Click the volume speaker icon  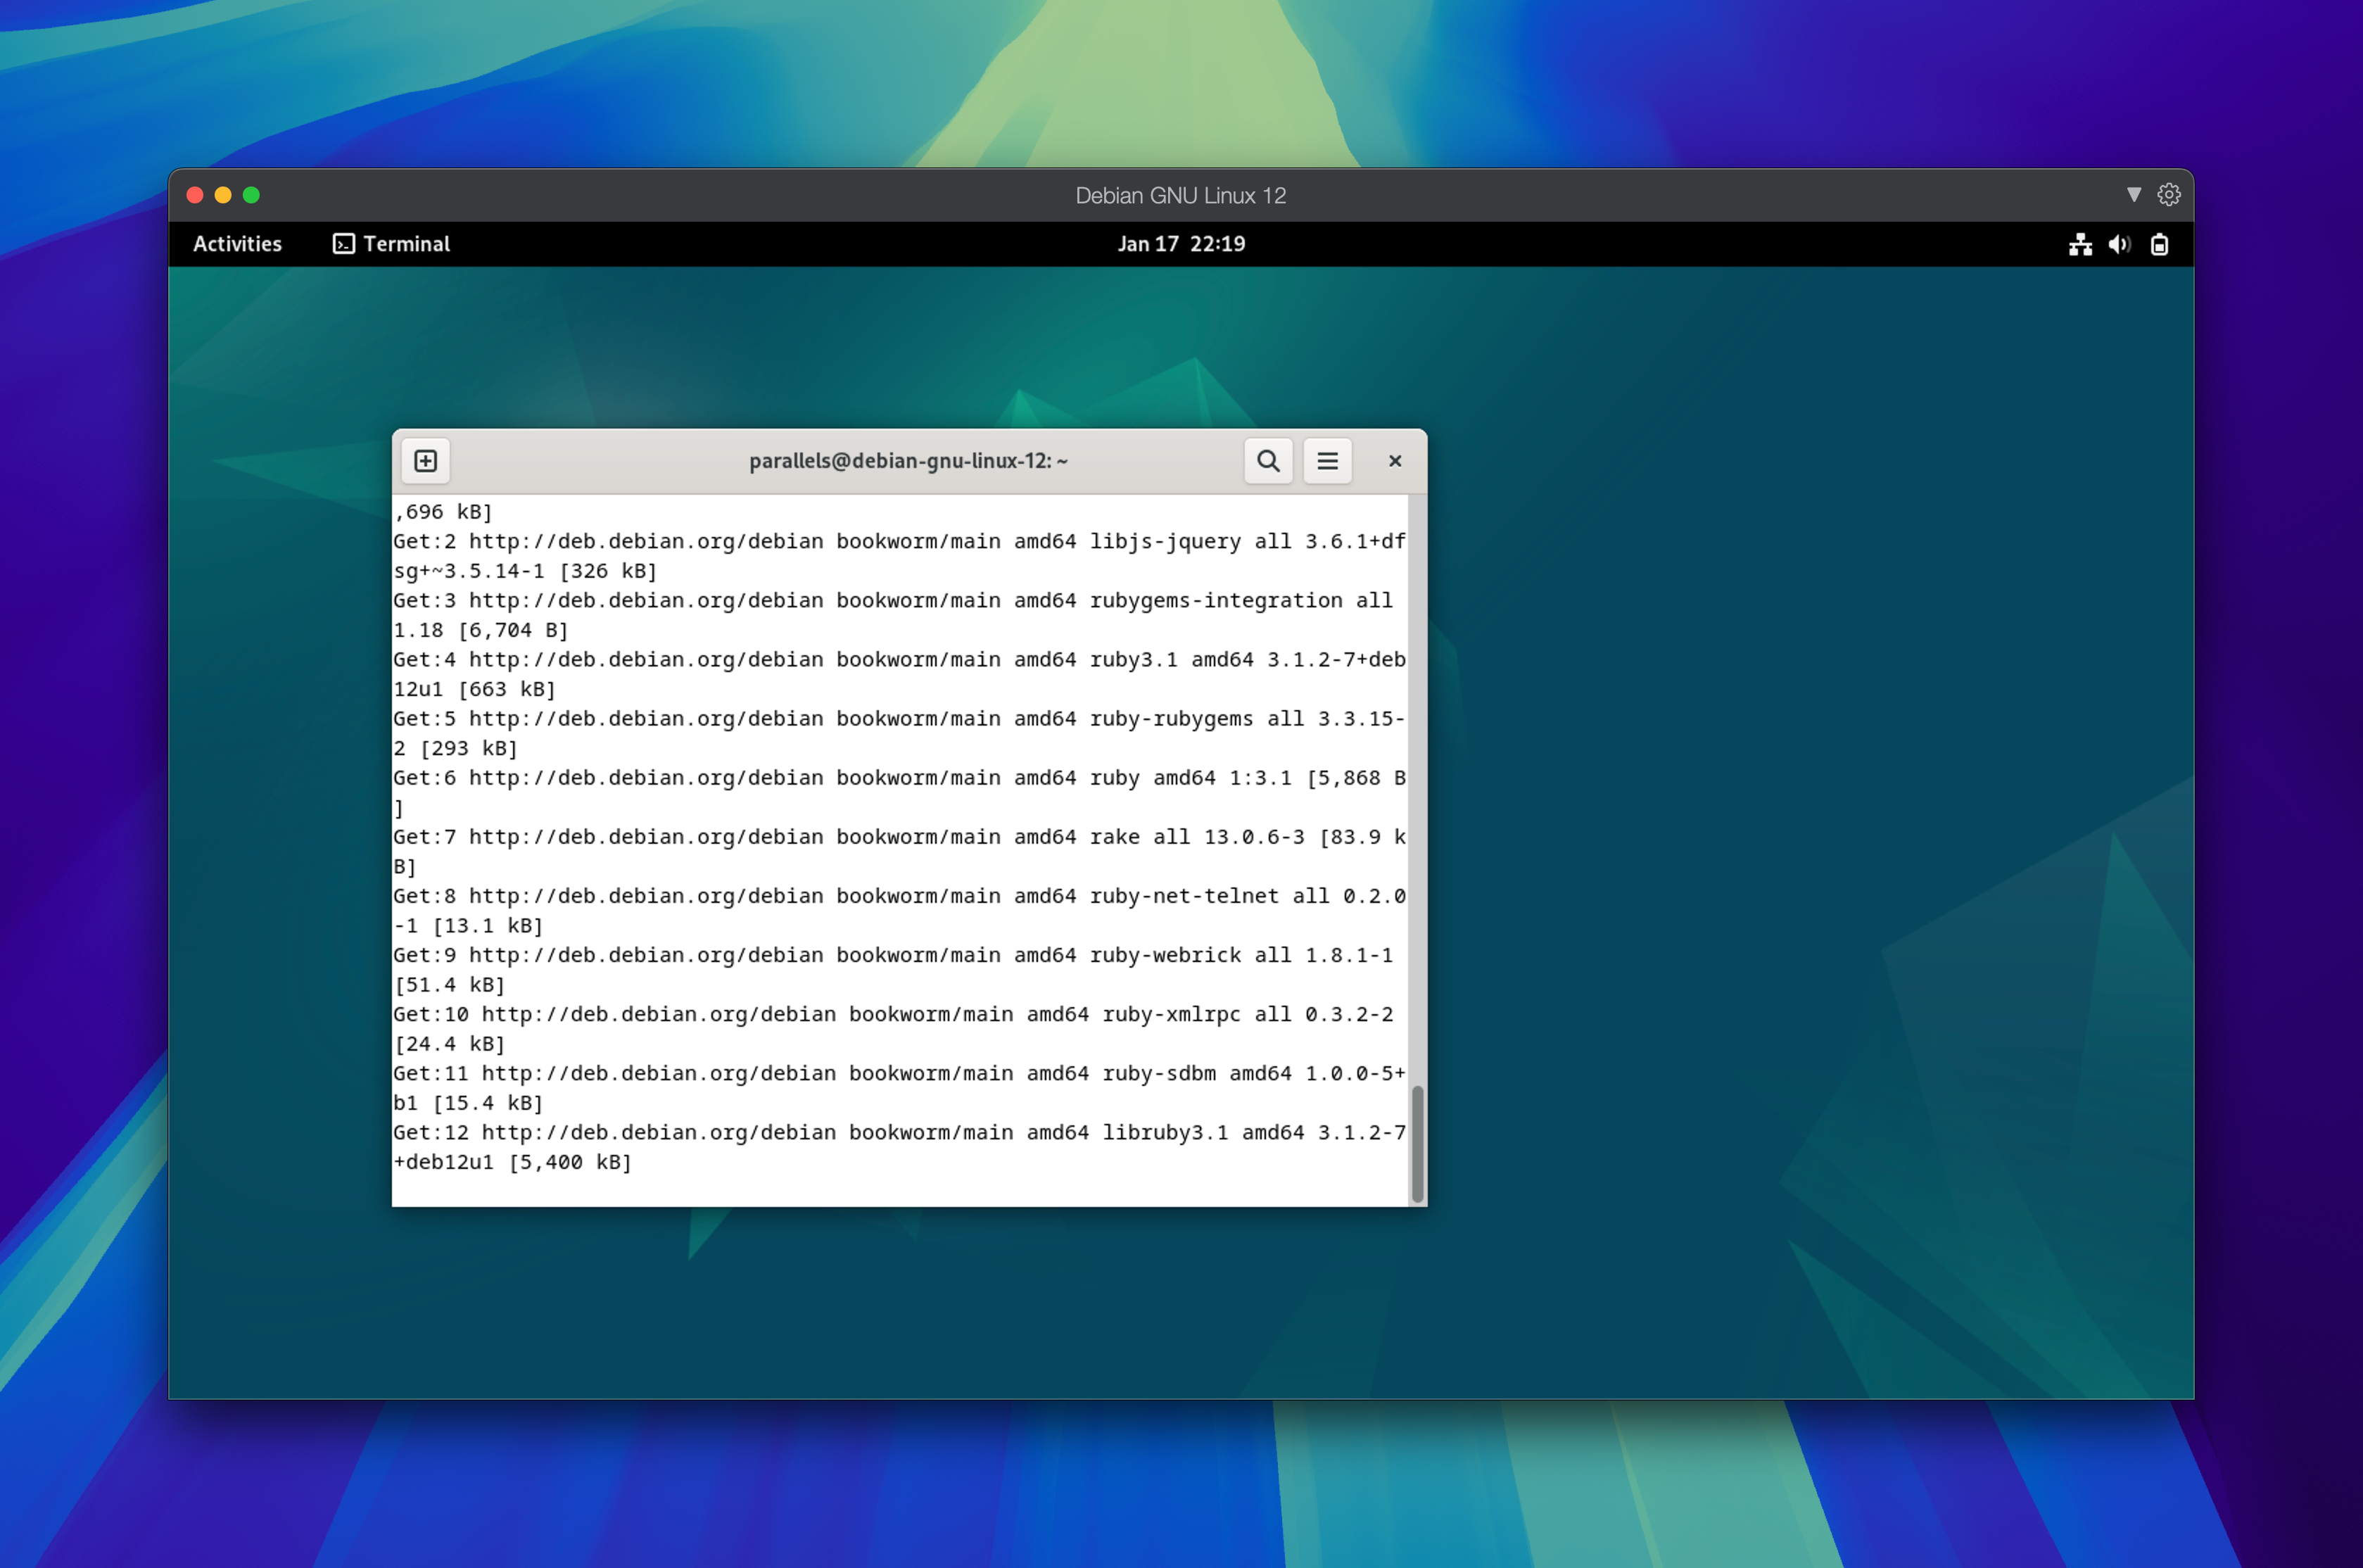(x=2118, y=244)
